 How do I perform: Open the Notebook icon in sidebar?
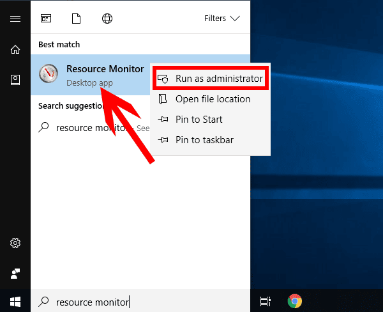pos(15,80)
